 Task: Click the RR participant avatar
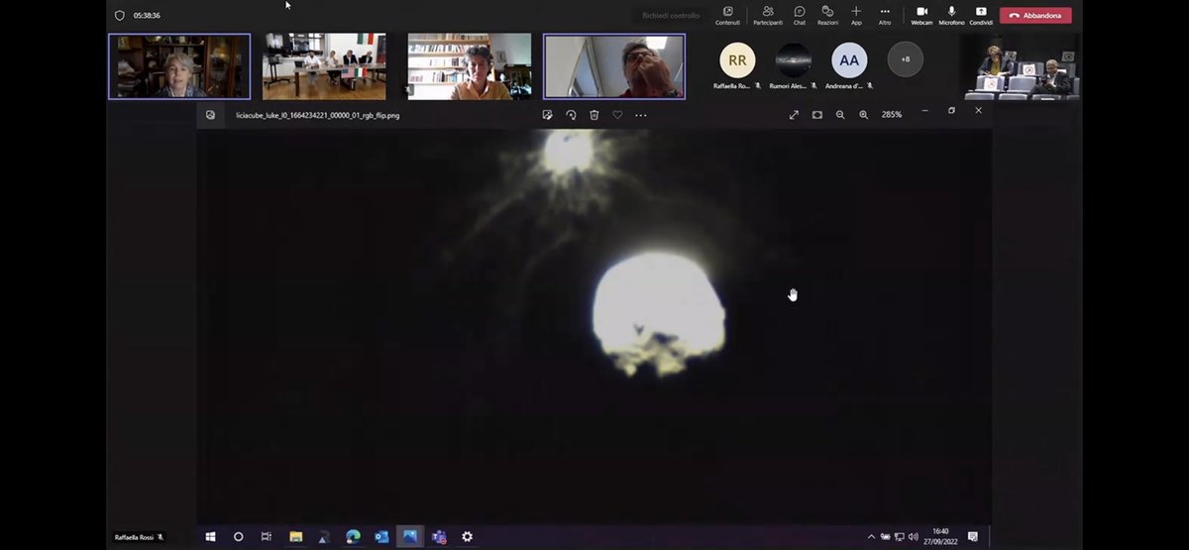pos(737,60)
